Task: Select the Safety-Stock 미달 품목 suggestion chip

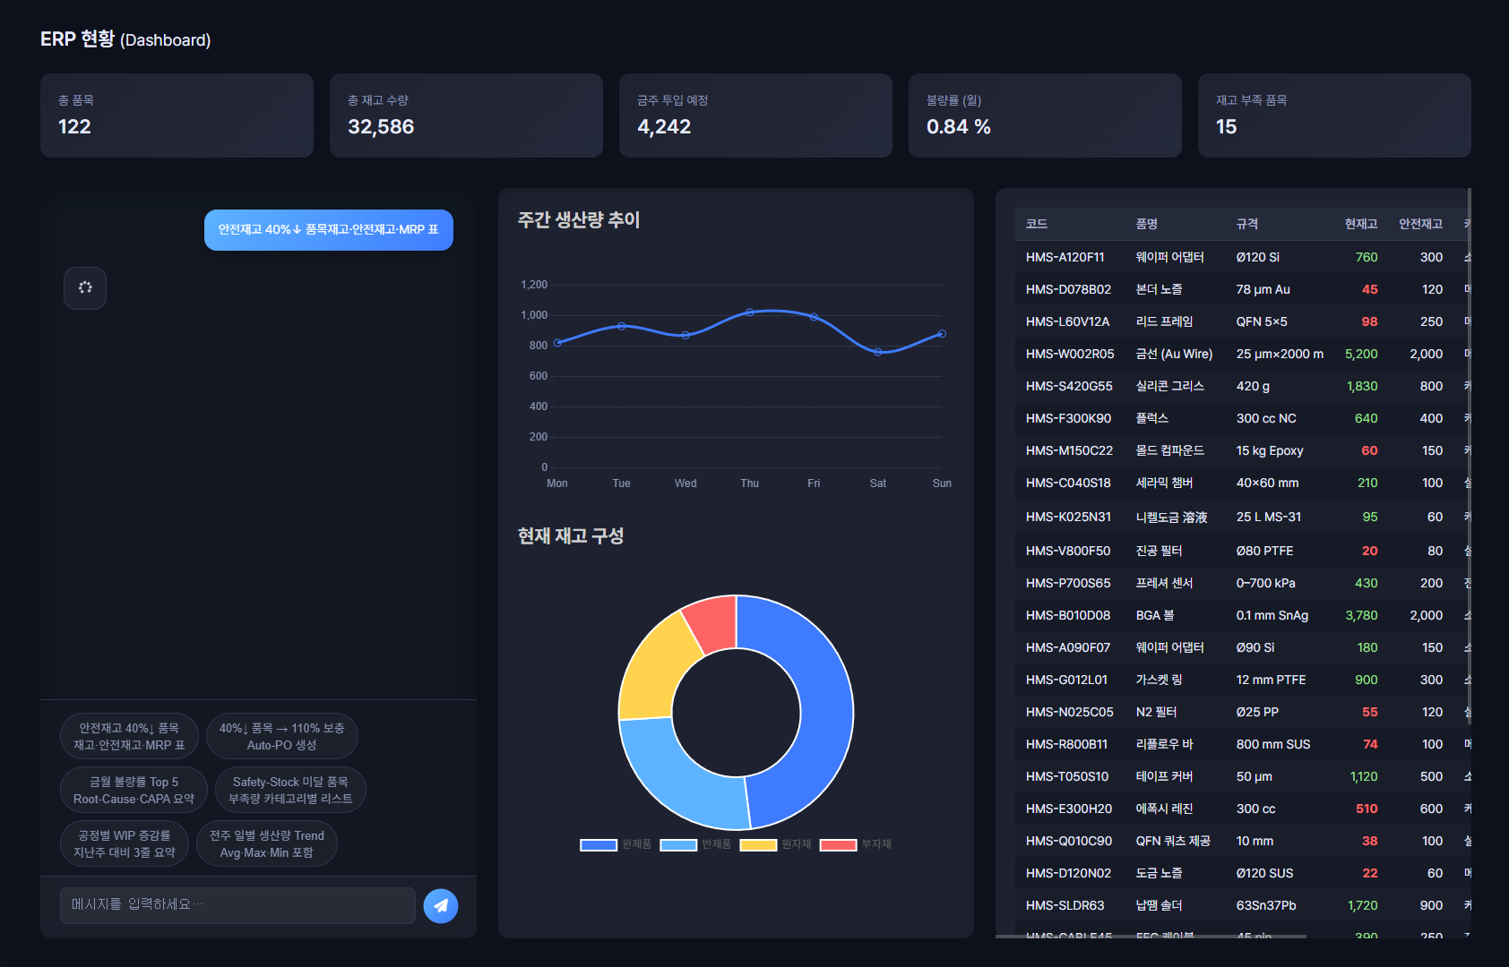Action: [290, 790]
